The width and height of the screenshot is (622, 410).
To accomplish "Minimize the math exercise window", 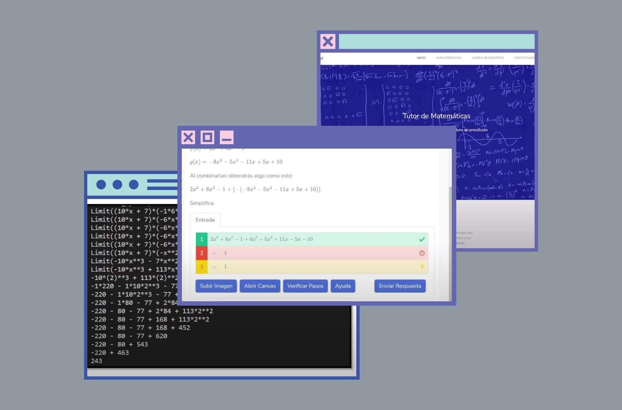I will (226, 137).
